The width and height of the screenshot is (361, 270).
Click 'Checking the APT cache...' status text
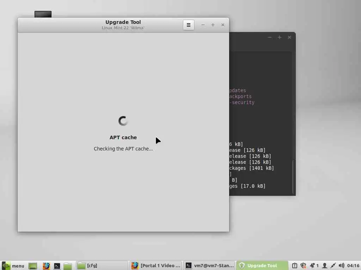[x=123, y=149]
